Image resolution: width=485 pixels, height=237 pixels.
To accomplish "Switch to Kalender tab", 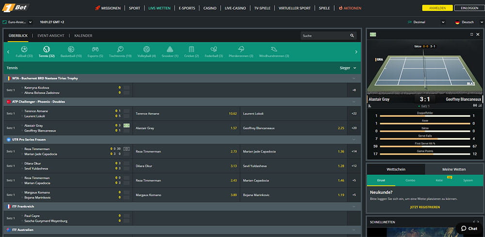I will pos(83,36).
